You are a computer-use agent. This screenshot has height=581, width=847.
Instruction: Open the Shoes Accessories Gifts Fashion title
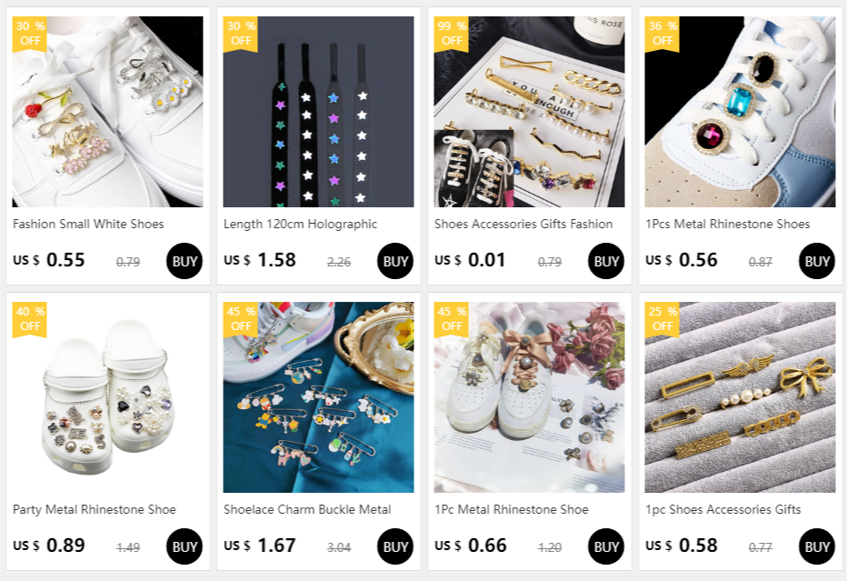point(523,224)
